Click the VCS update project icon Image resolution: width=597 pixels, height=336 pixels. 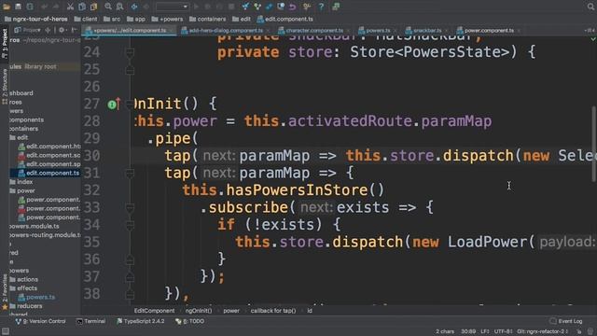245,7
